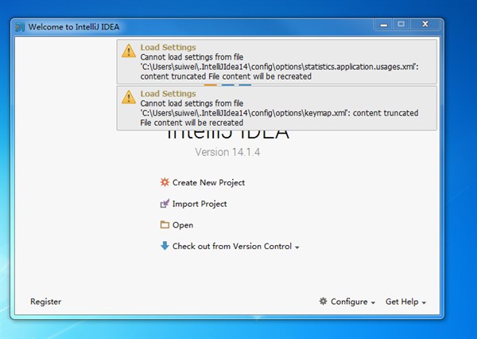Choose the Import Project label
Viewport: 477px width, 339px height.
pyautogui.click(x=200, y=204)
